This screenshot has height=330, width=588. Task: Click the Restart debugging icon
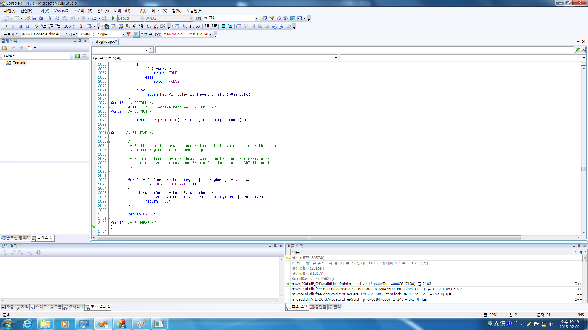pyautogui.click(x=28, y=26)
